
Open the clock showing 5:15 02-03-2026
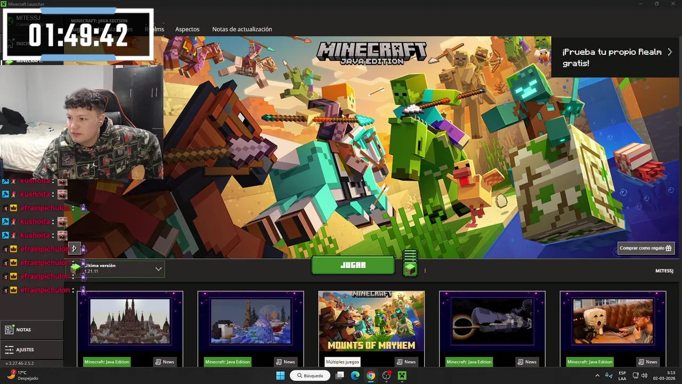[x=665, y=375]
